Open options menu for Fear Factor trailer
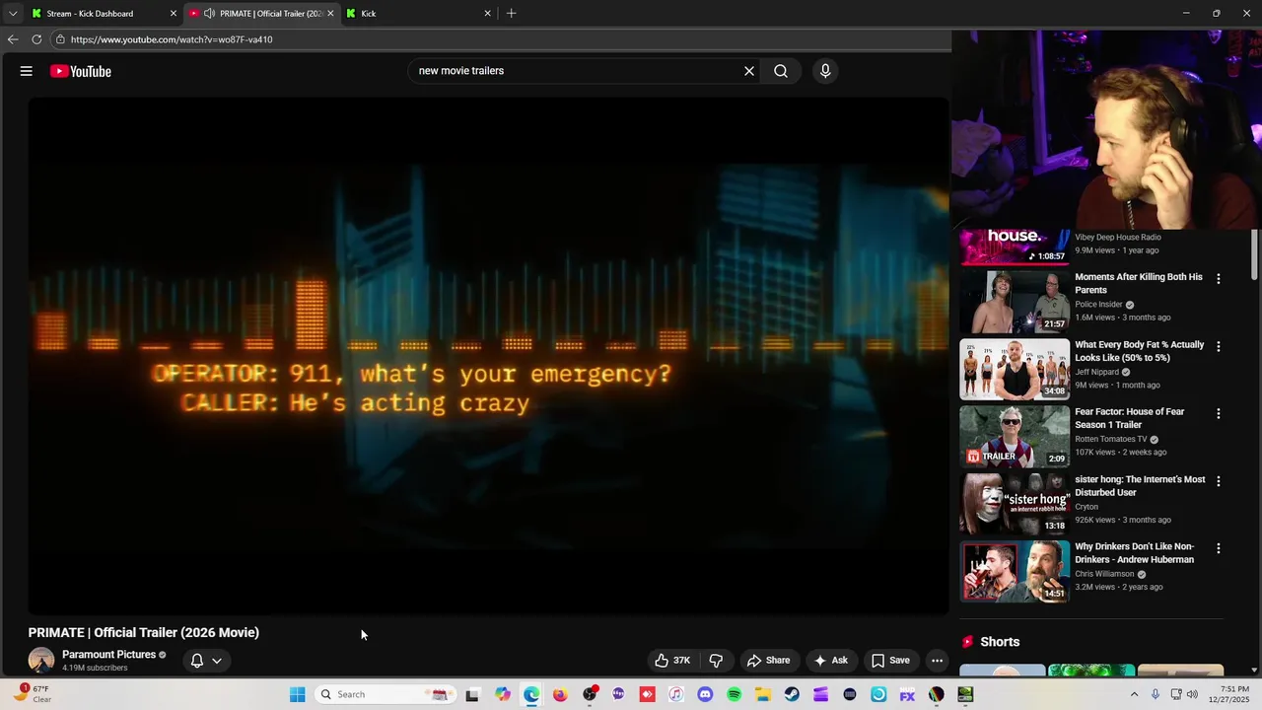Screen dimensions: 1262x710 [1219, 414]
